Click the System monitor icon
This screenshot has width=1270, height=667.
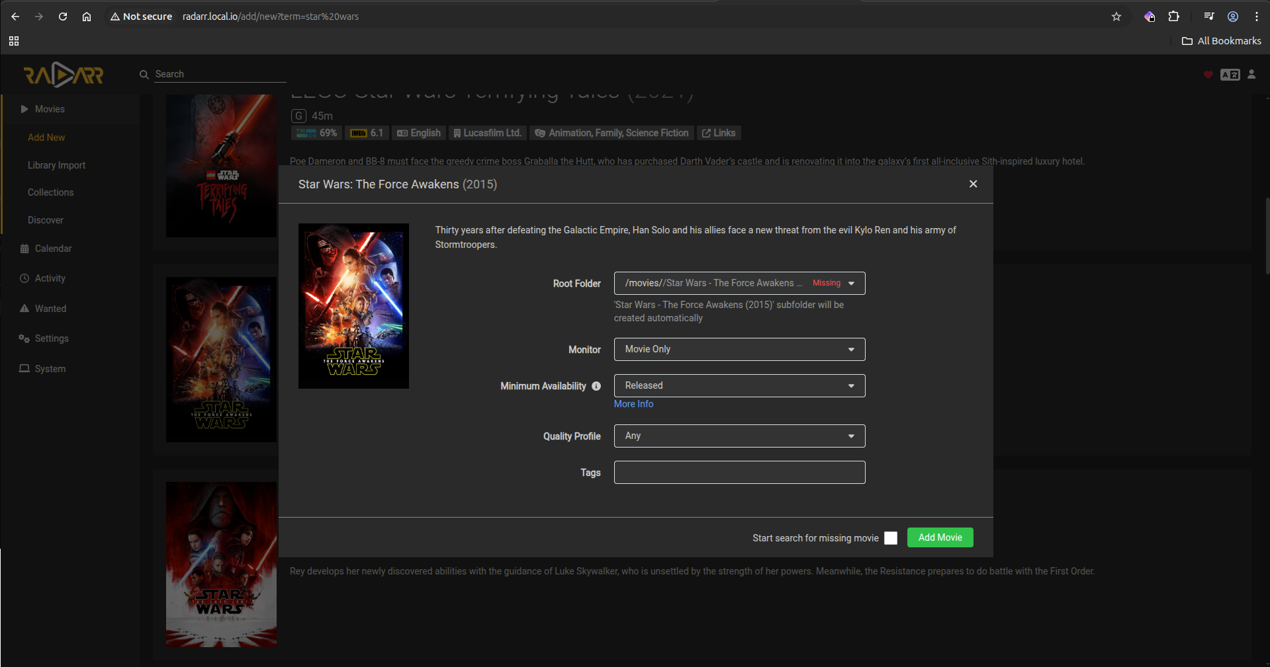pos(24,369)
